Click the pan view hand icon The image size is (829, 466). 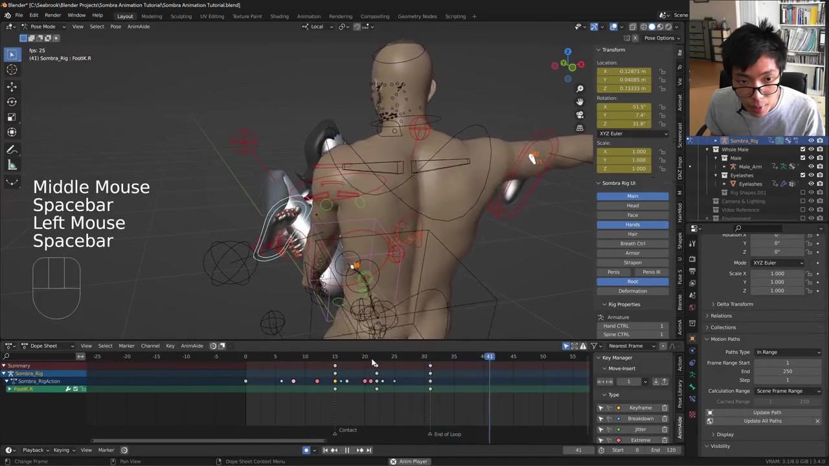pyautogui.click(x=580, y=102)
